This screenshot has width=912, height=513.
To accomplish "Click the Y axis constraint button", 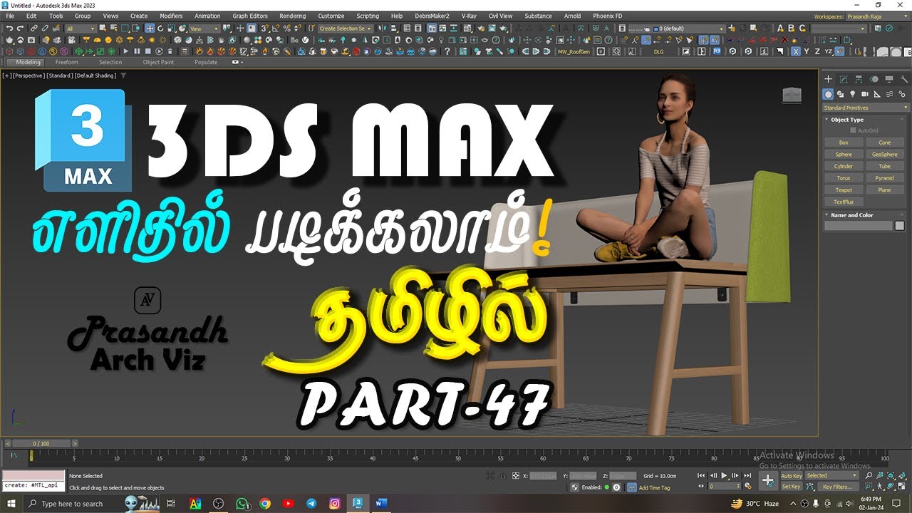I will [x=807, y=52].
